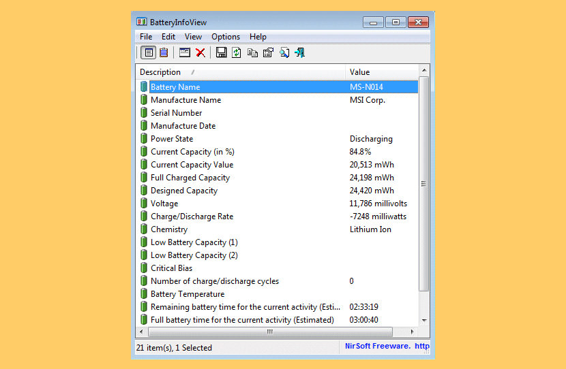Click the Refresh icon with green arrows
The width and height of the screenshot is (566, 369).
237,52
